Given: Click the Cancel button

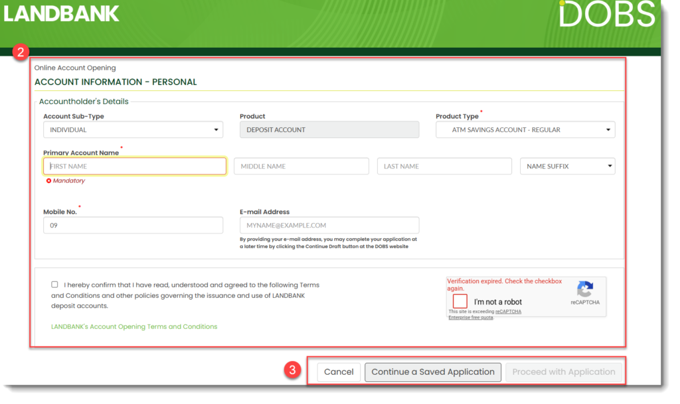Looking at the screenshot, I should [339, 372].
